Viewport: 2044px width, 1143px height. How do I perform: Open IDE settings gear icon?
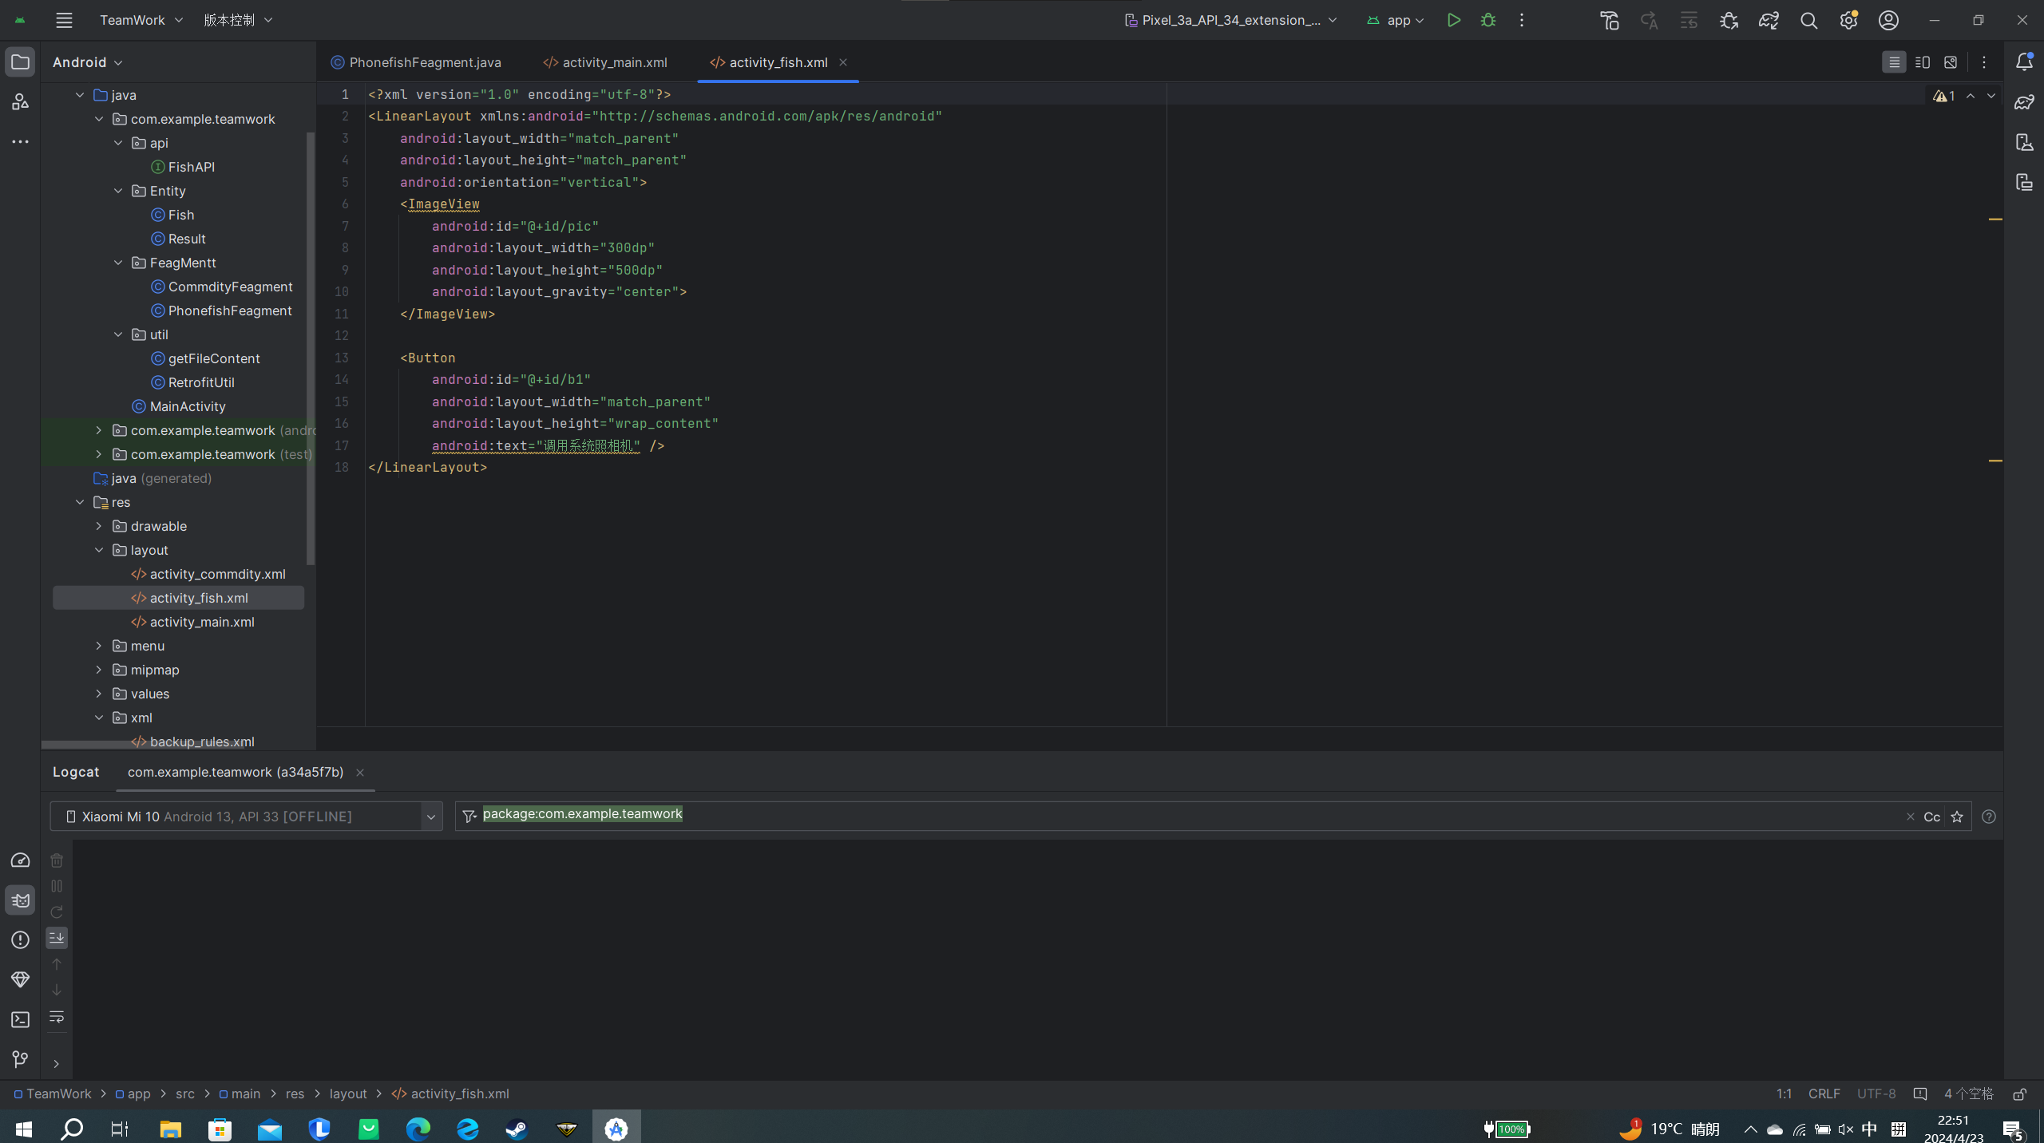tap(1848, 20)
